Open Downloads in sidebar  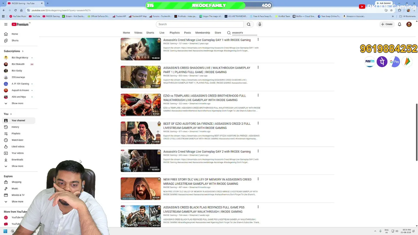pyautogui.click(x=17, y=160)
